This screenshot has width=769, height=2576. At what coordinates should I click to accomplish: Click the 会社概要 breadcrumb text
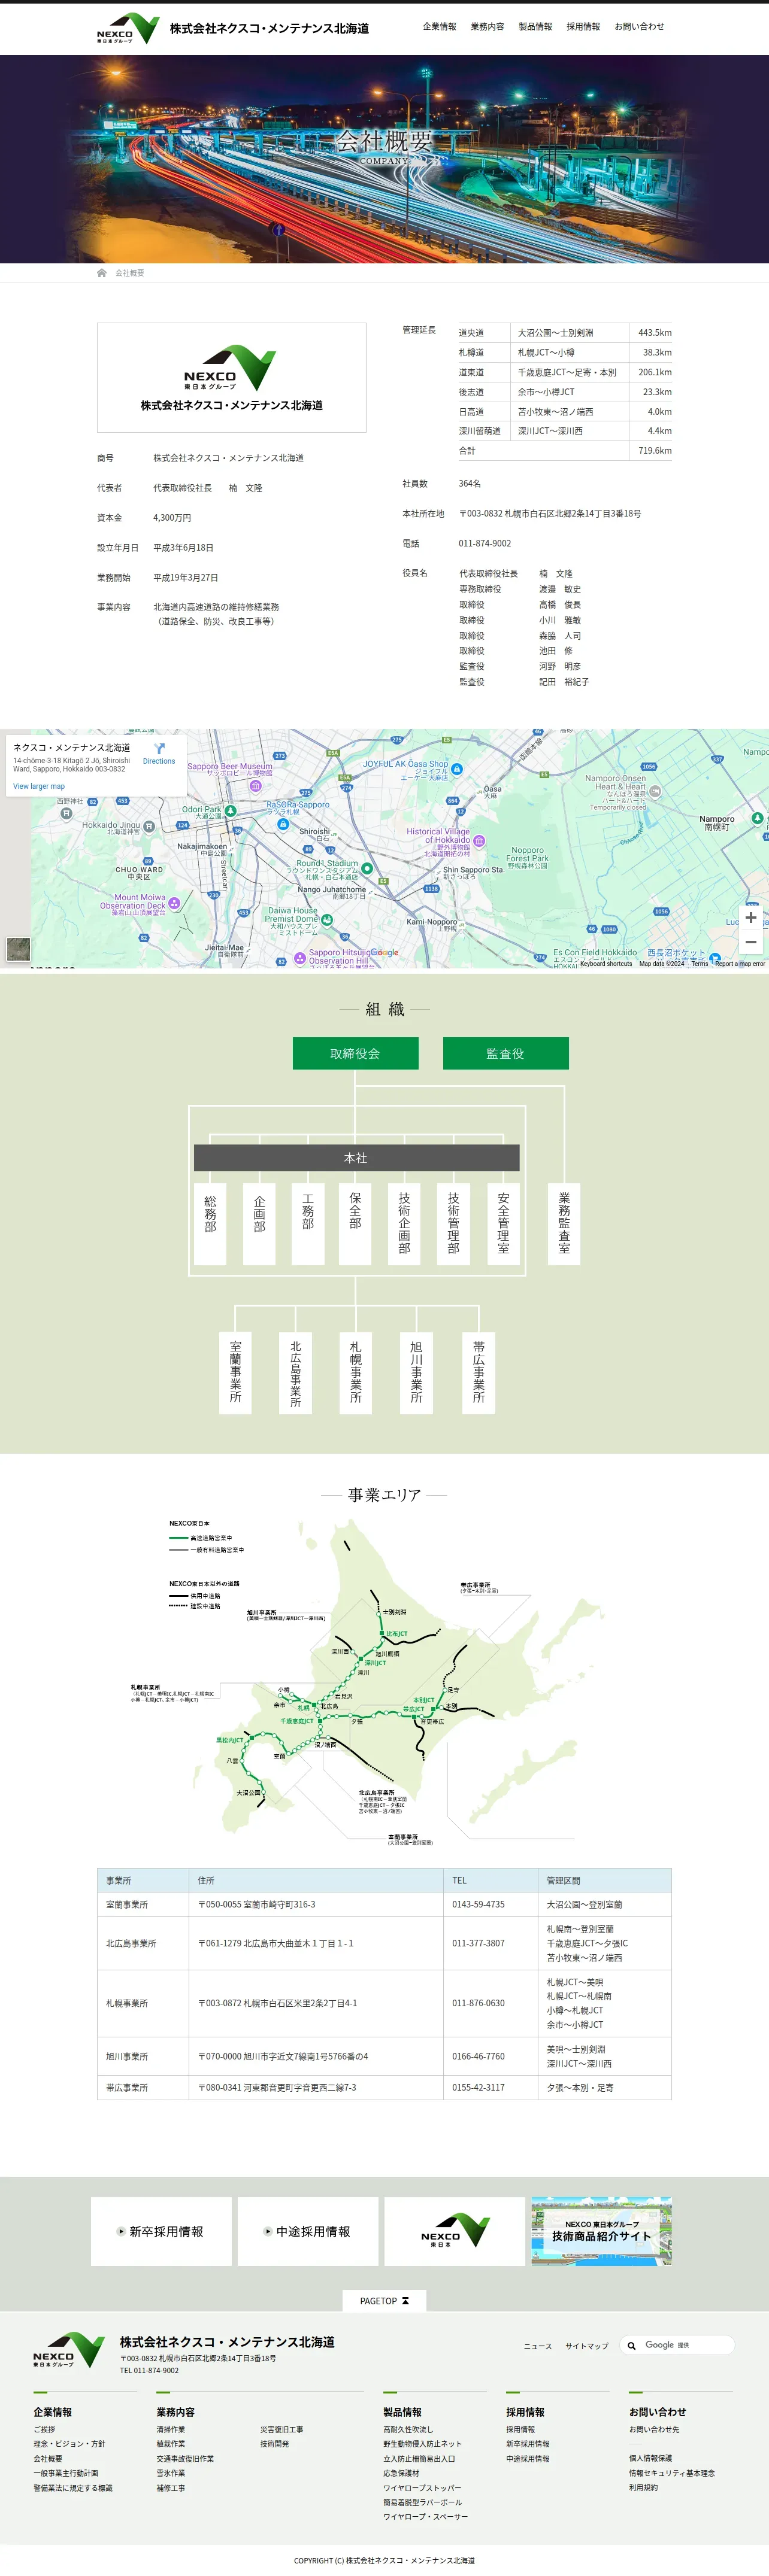(x=129, y=273)
